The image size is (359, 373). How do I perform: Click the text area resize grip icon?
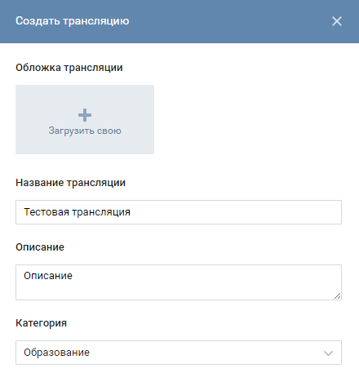337,295
